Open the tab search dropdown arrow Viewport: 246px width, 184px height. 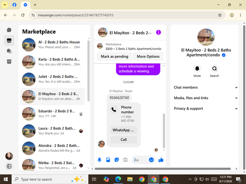point(5,5)
